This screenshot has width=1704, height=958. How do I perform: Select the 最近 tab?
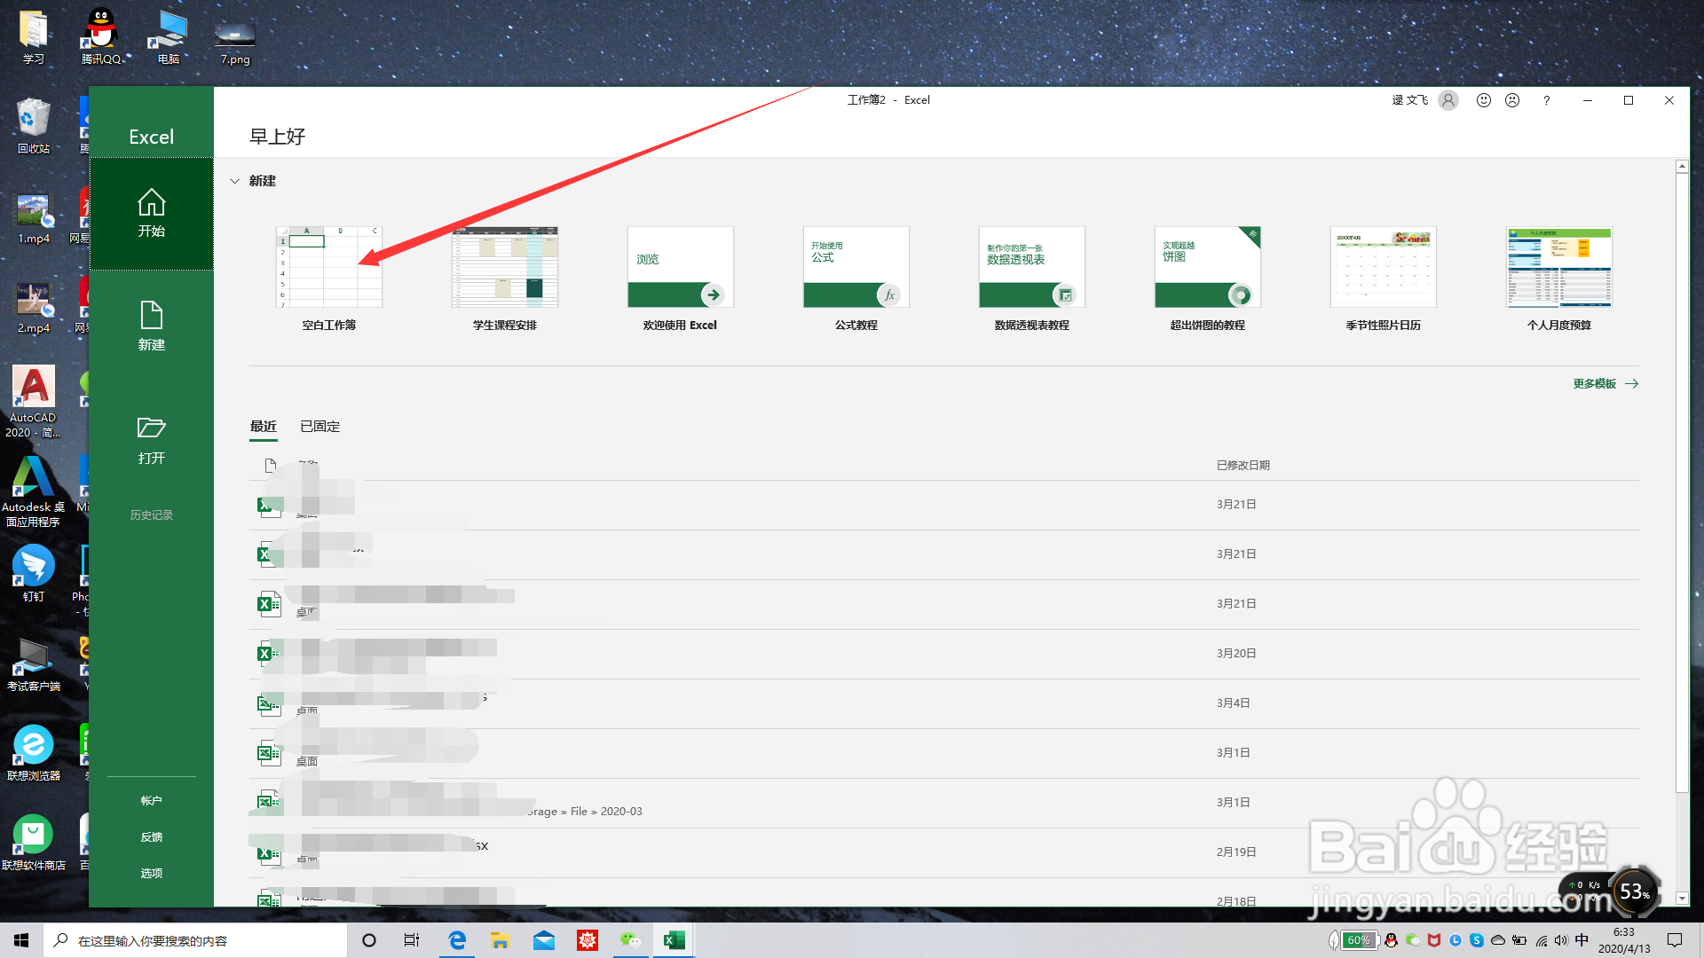pyautogui.click(x=264, y=427)
